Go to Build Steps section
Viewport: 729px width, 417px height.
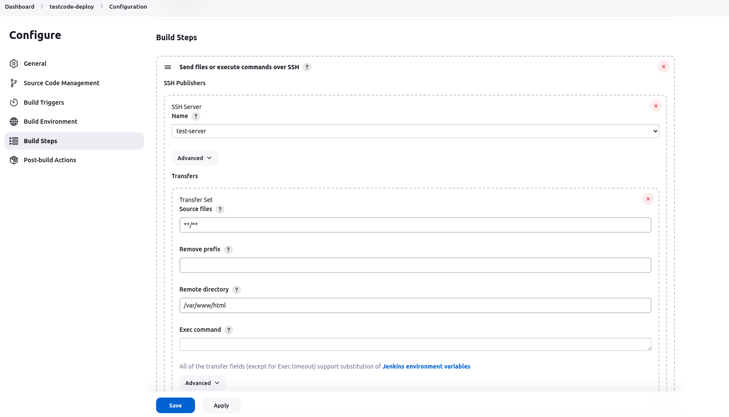(40, 141)
